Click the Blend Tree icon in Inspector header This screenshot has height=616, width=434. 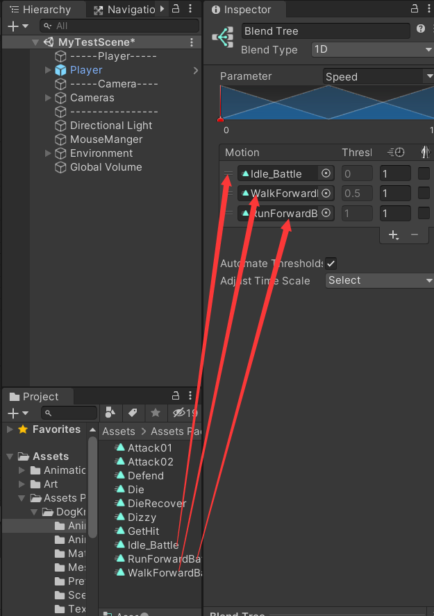coord(222,36)
